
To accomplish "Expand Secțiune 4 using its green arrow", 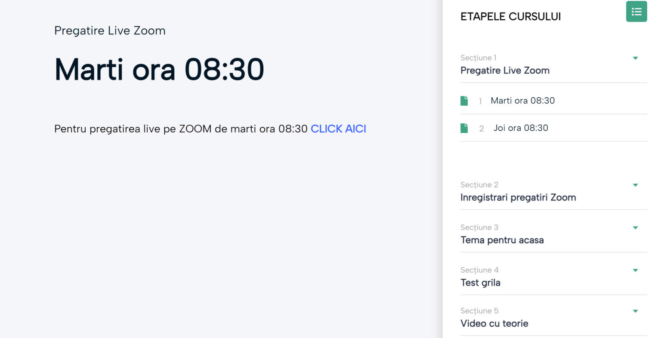I will click(635, 270).
